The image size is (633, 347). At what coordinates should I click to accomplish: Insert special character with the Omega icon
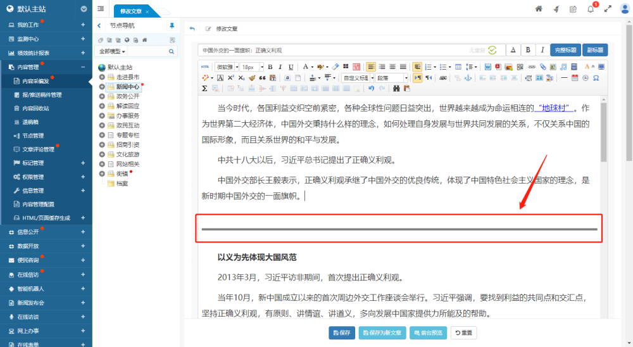pyautogui.click(x=596, y=78)
